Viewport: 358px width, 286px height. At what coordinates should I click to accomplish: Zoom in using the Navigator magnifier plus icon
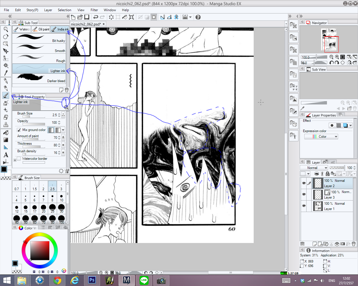337,57
